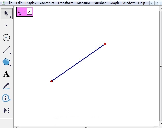
Task: Select the t1 parameter label
Action: tap(20, 12)
